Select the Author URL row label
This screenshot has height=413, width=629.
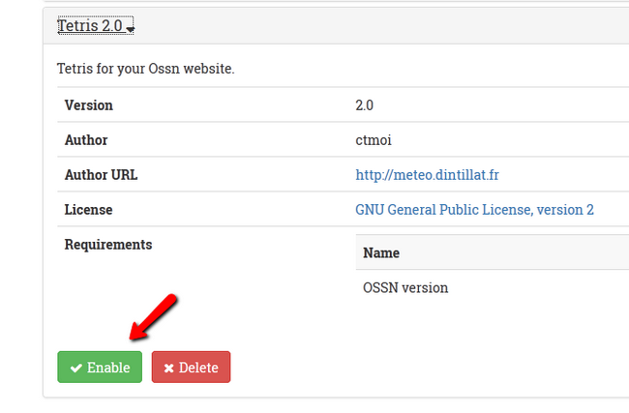[101, 175]
